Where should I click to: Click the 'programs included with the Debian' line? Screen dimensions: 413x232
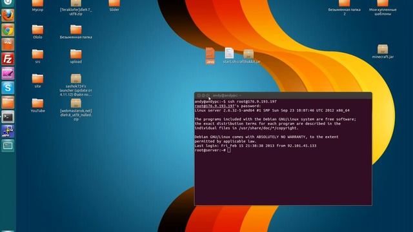pyautogui.click(x=276, y=119)
